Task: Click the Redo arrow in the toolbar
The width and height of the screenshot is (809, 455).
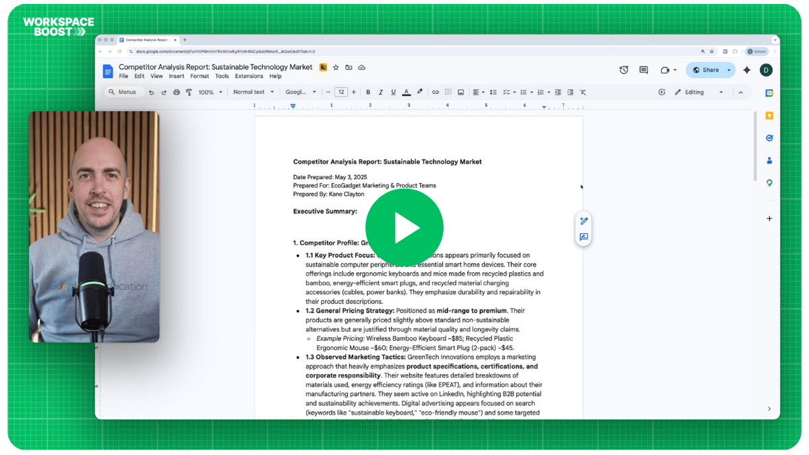Action: click(164, 92)
